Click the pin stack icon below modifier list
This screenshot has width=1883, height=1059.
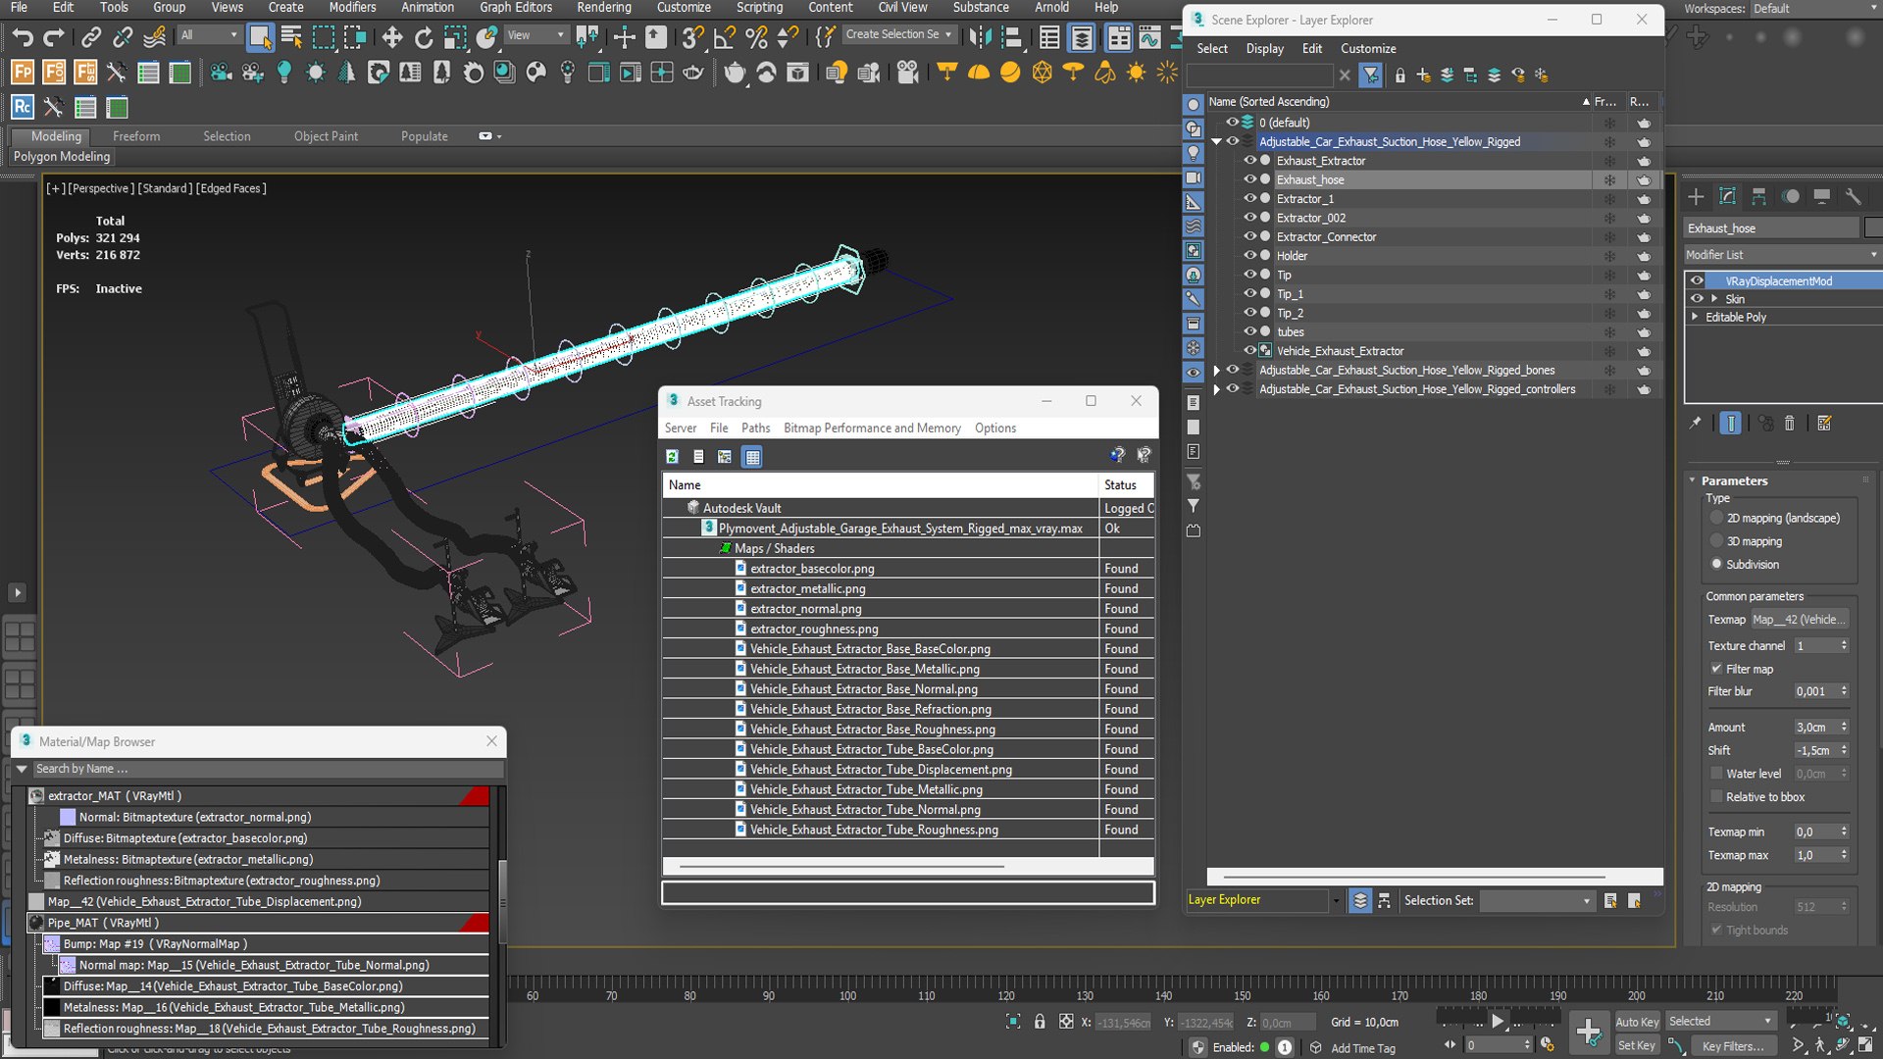point(1695,424)
